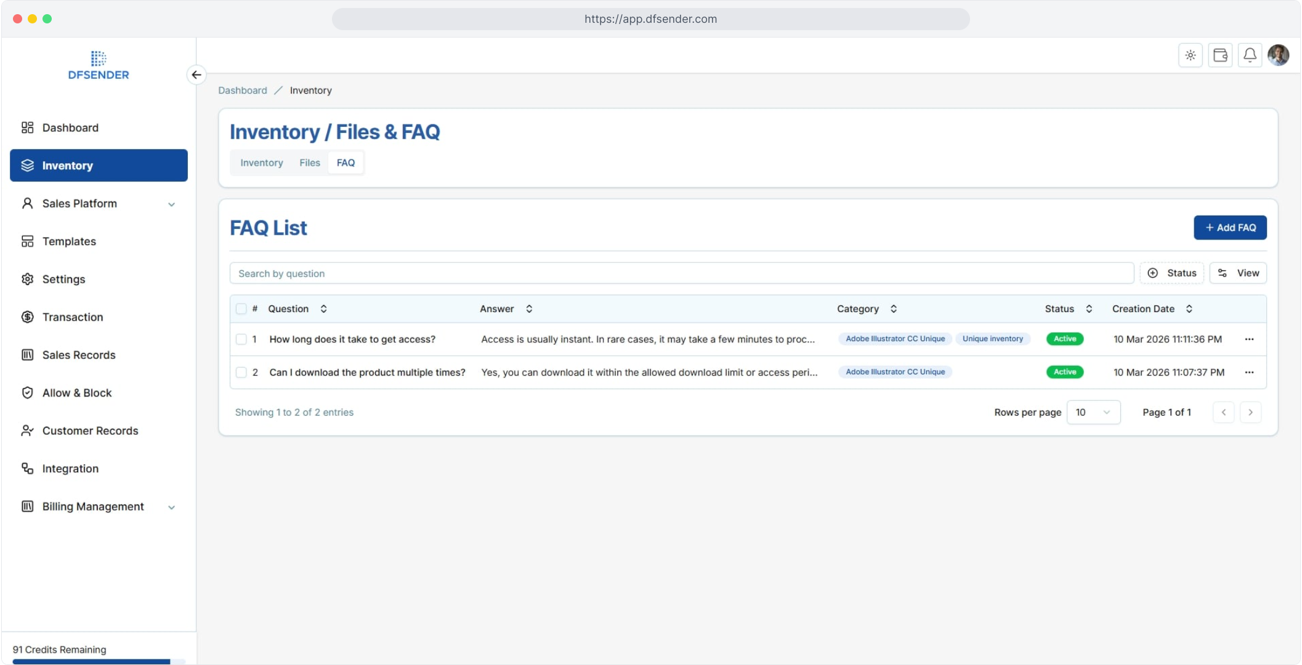
Task: Open row actions for first FAQ
Action: tap(1249, 339)
